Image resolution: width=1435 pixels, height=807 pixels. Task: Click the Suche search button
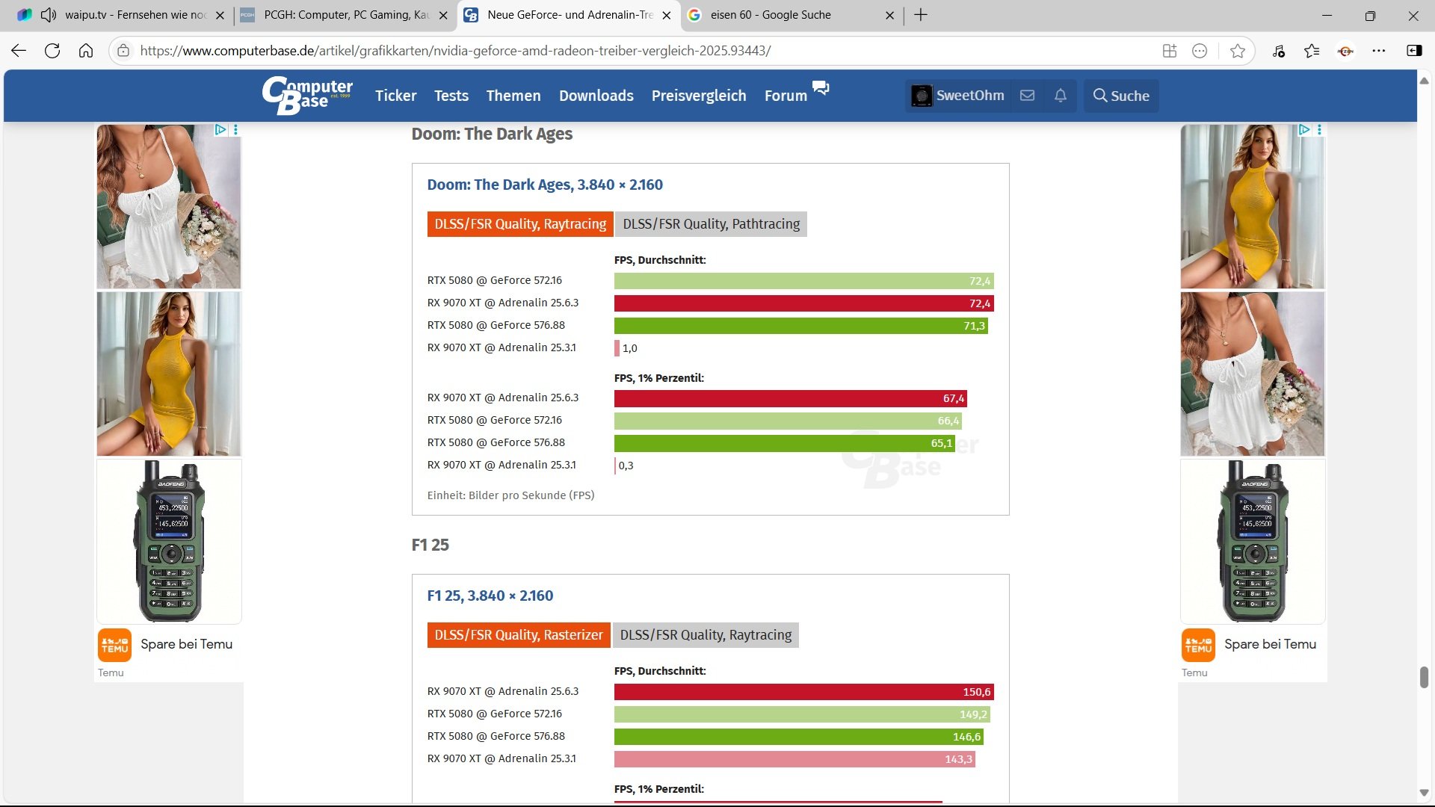coord(1121,96)
